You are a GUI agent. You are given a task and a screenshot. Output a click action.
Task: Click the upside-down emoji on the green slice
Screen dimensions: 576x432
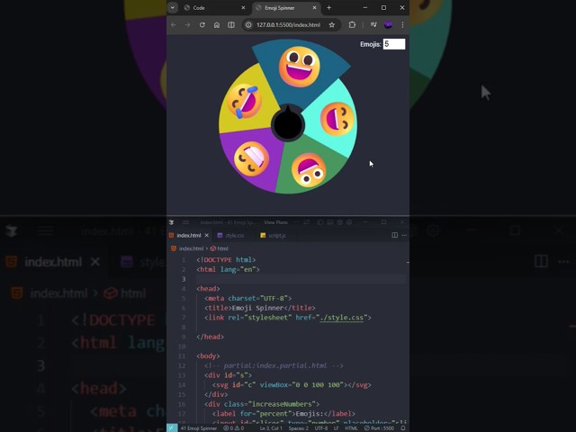point(309,170)
